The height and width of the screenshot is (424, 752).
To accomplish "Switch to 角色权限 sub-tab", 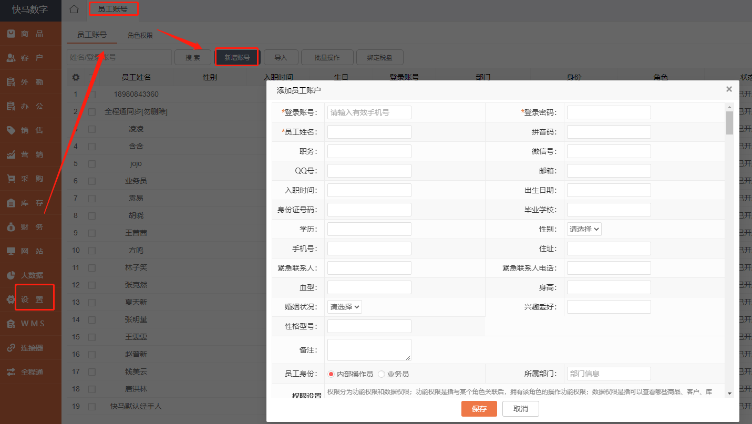I will [x=140, y=35].
